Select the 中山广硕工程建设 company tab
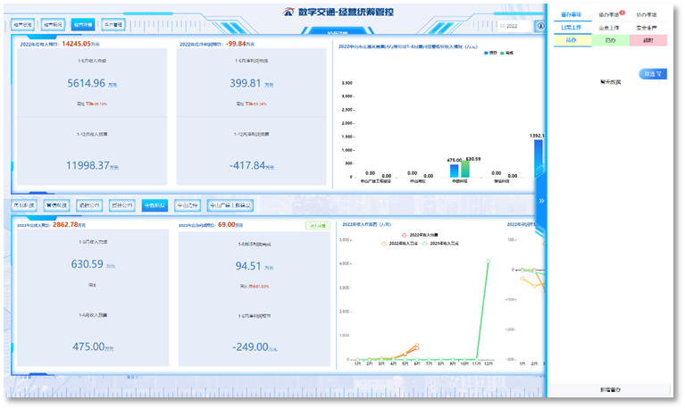 230,205
